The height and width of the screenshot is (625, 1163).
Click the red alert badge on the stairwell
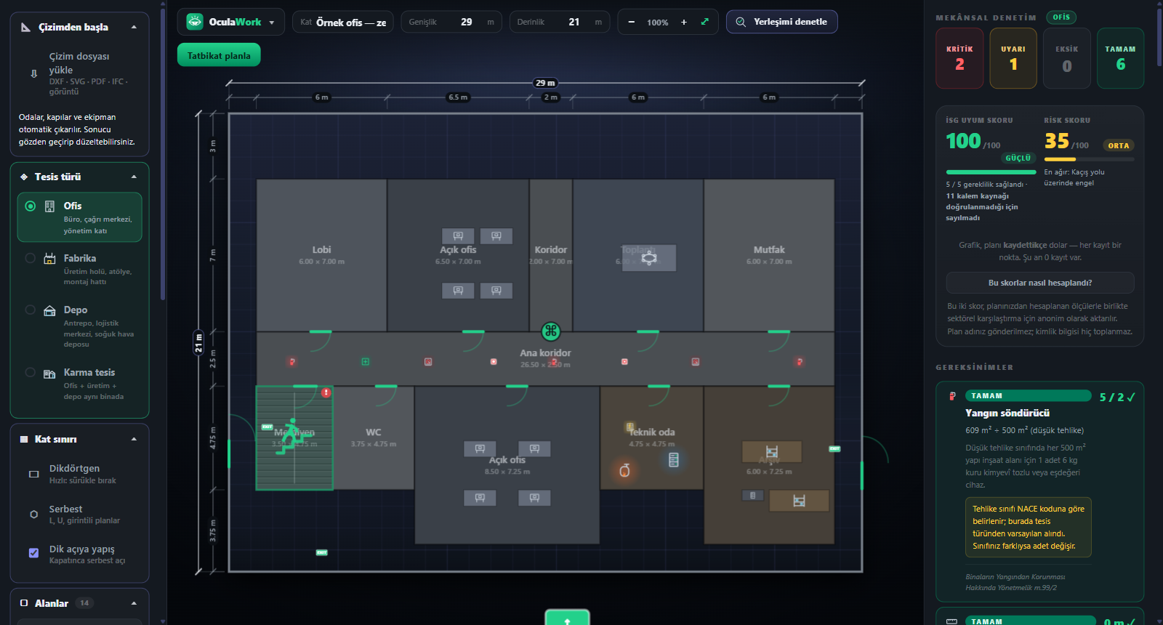[x=326, y=392]
